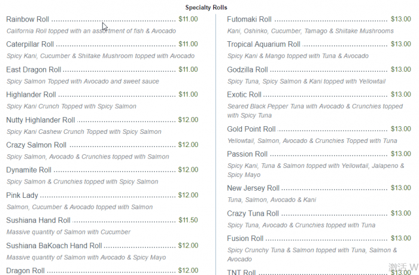Choose the Passion Roll item
Screen dimensions: 419x275
[x=247, y=154]
